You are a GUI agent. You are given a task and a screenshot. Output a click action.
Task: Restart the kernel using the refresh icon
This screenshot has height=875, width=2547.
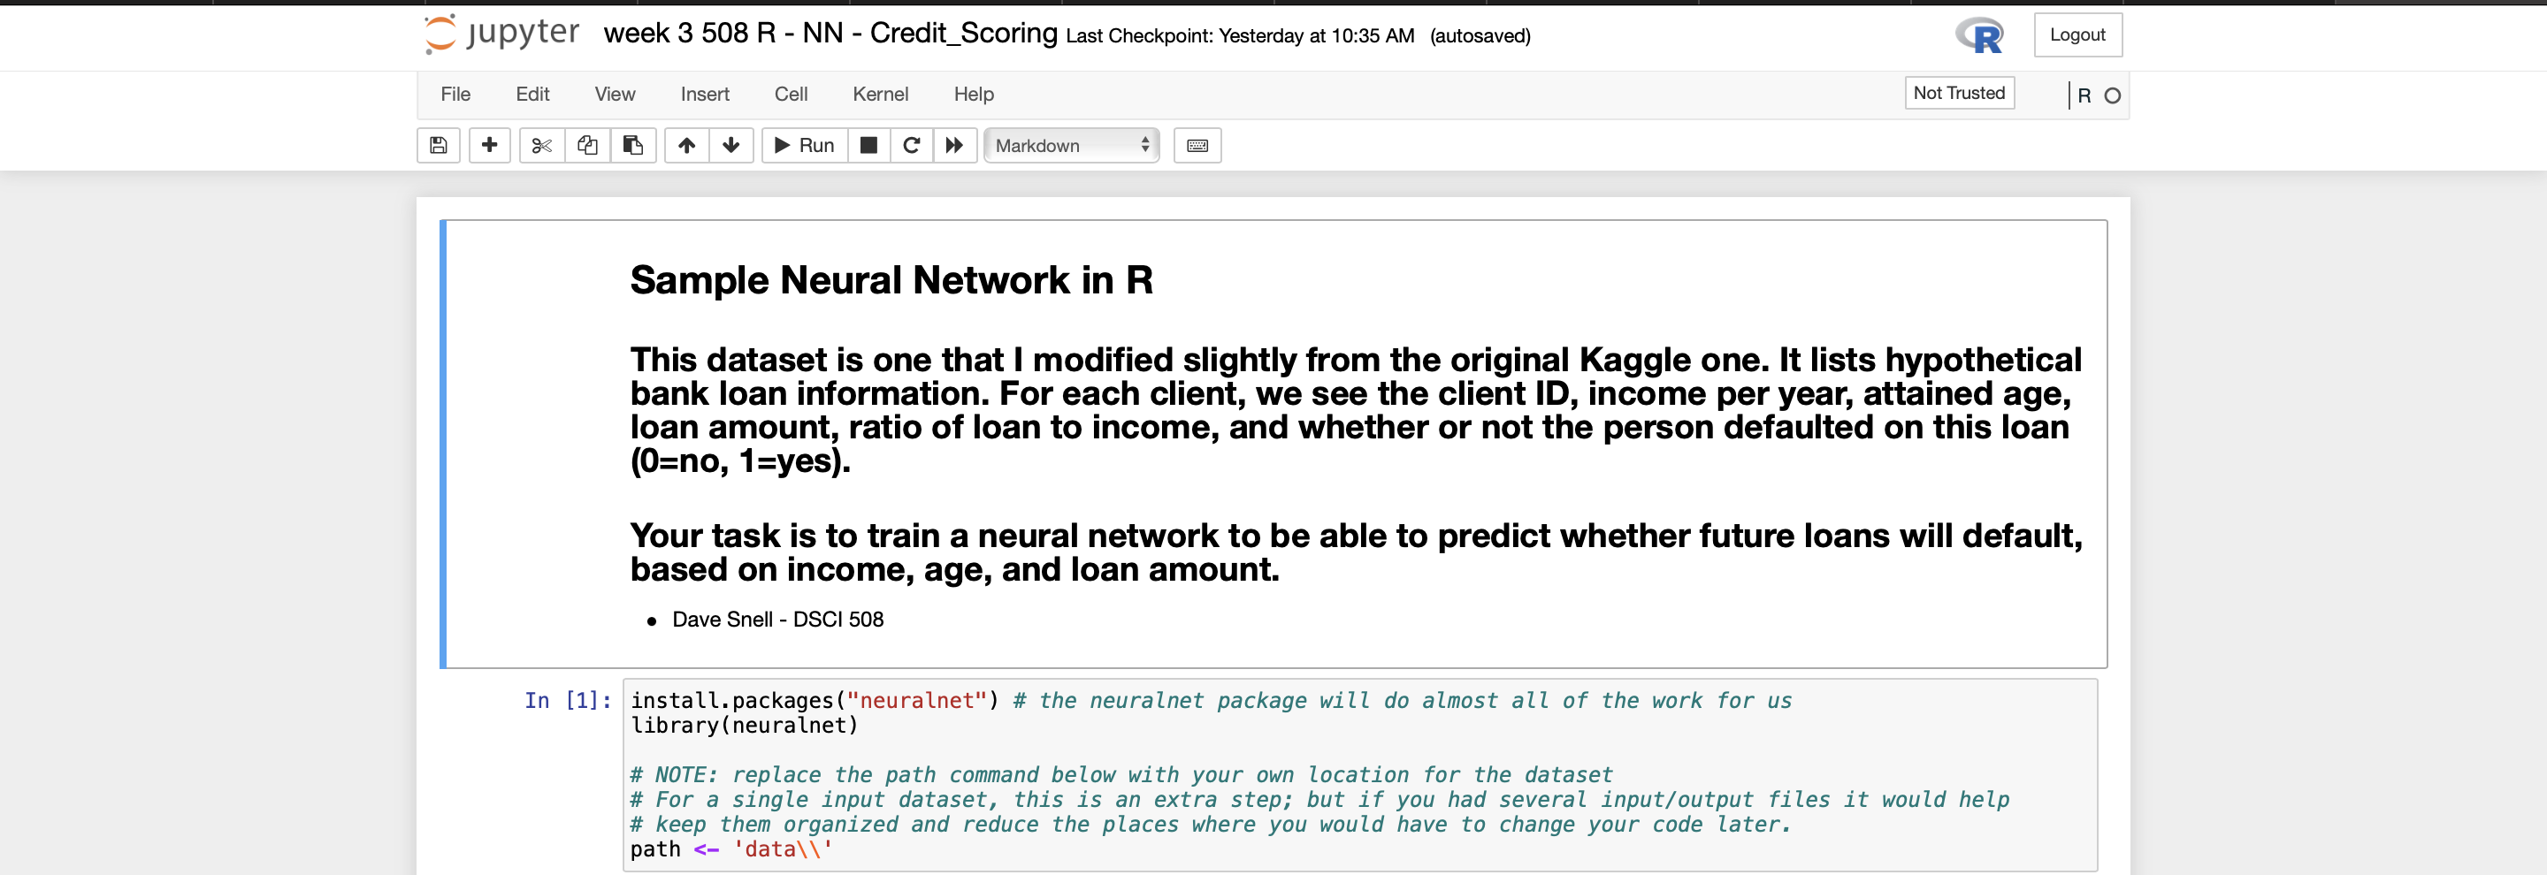(x=912, y=145)
